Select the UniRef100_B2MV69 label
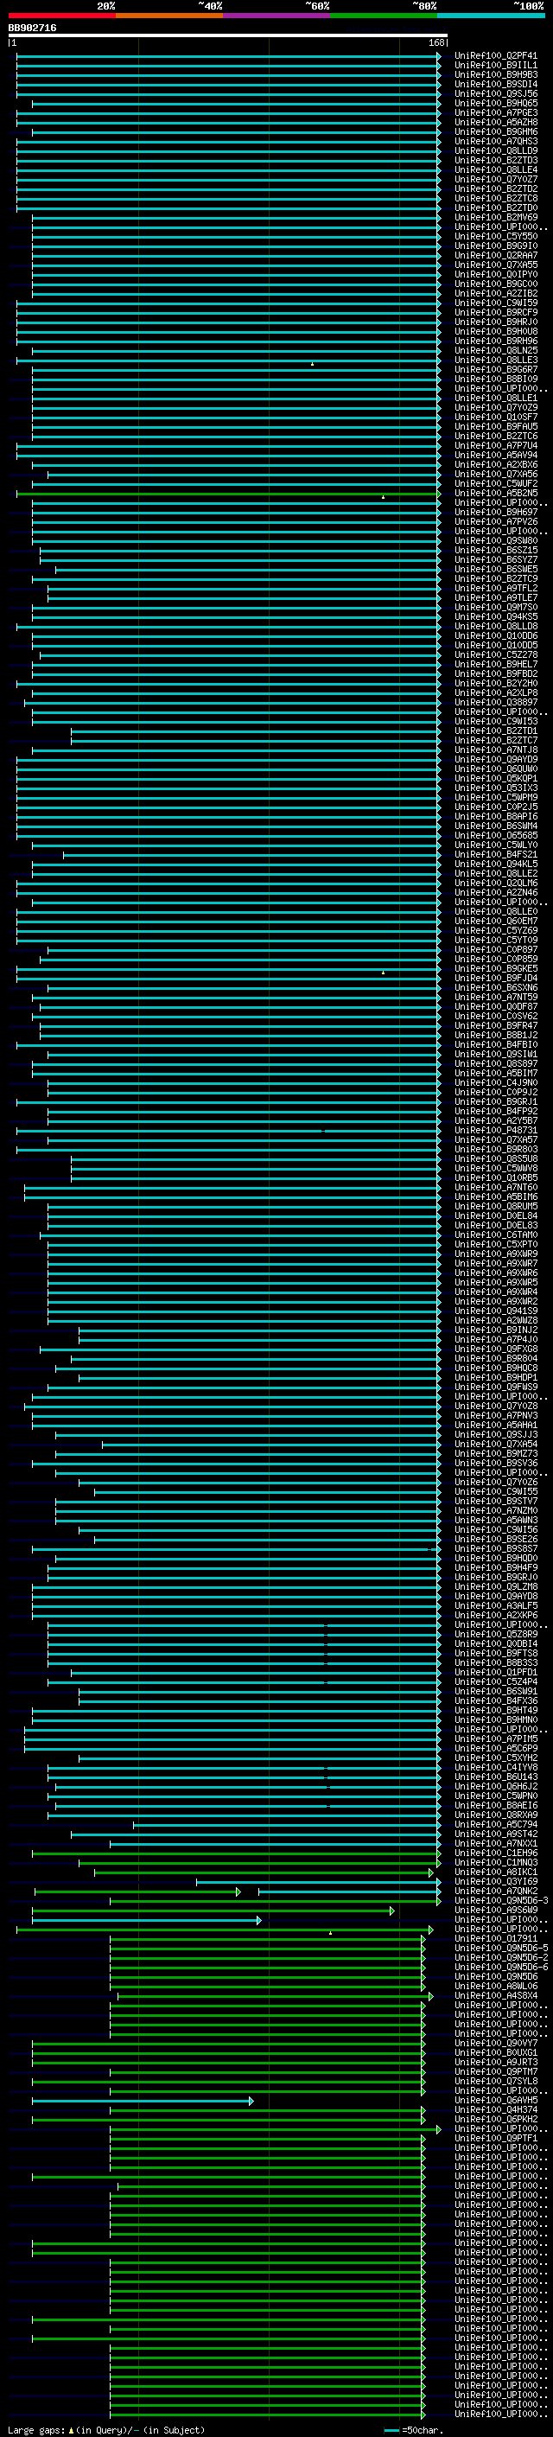The height and width of the screenshot is (2437, 553). coord(496,218)
